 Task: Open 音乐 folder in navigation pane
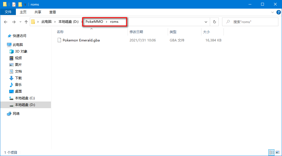pos(18,85)
